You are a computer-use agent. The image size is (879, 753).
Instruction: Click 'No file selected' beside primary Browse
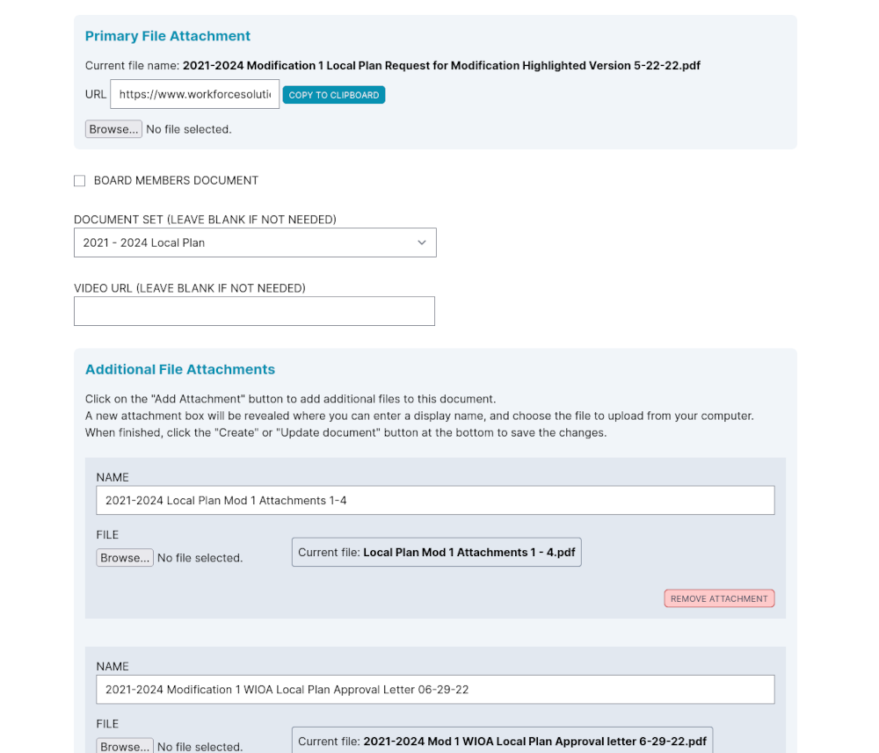(x=189, y=129)
